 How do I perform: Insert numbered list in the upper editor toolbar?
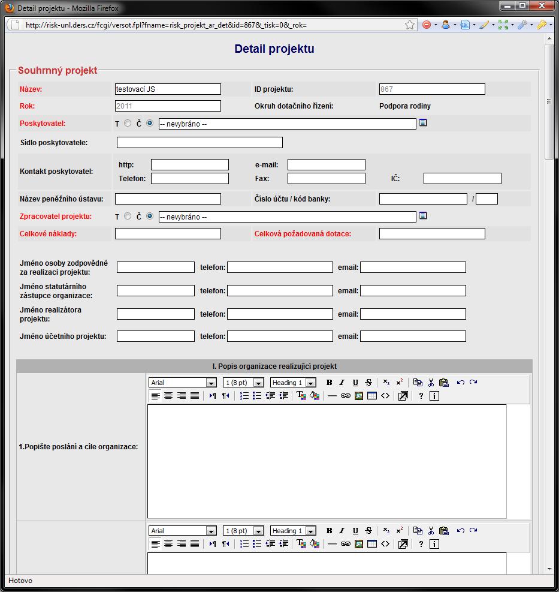click(x=244, y=396)
